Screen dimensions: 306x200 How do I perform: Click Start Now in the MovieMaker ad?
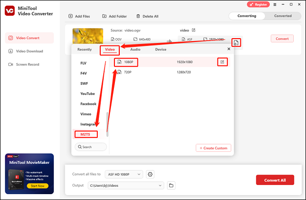[x=38, y=186]
